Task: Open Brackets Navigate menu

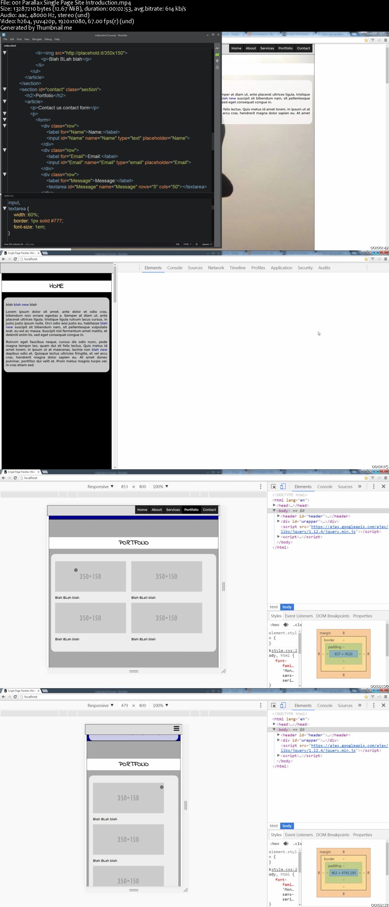Action: 37,39
